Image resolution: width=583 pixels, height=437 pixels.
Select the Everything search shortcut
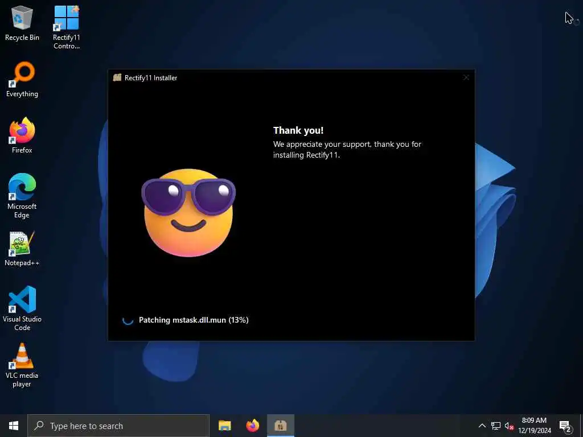22,80
